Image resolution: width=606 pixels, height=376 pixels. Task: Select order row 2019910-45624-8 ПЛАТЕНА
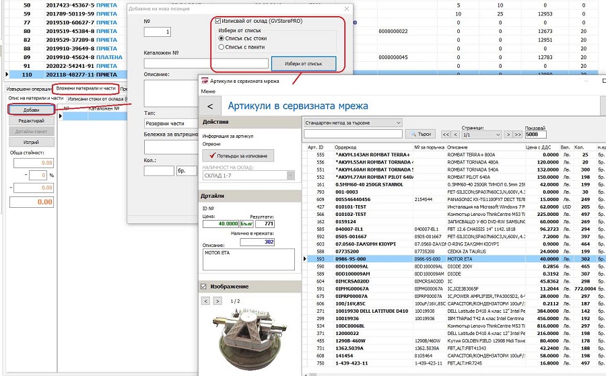tap(67, 57)
